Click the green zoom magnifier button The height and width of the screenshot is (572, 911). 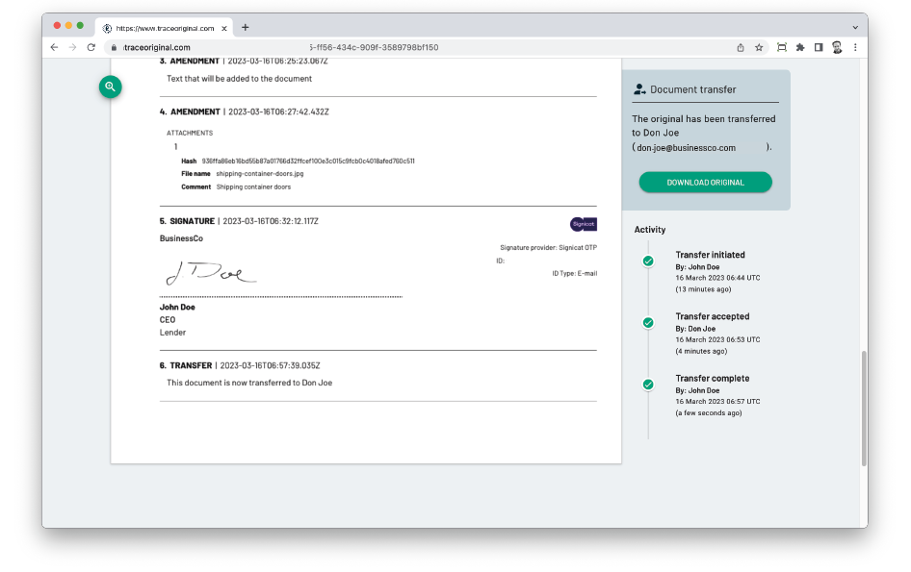point(111,87)
